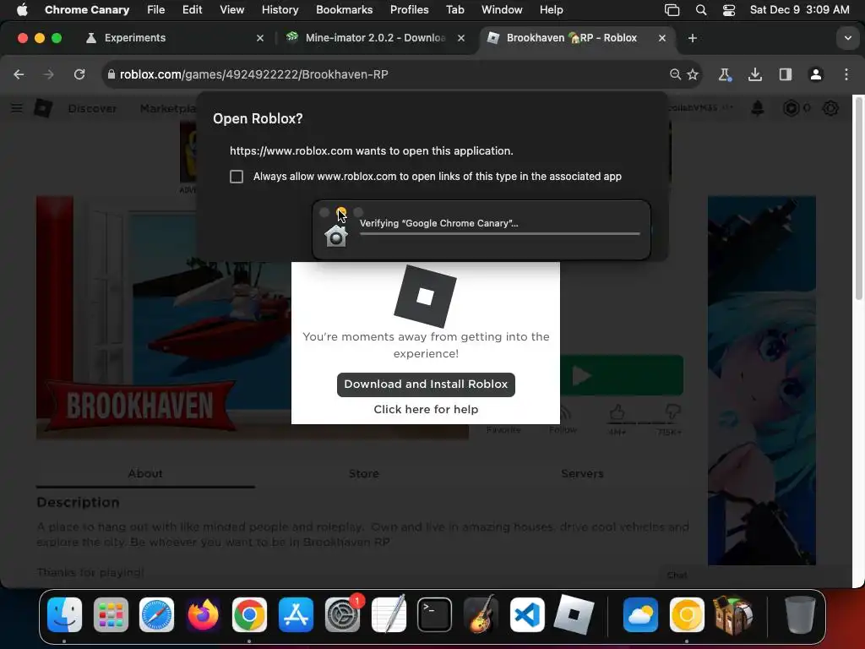Show Chrome downloads

pyautogui.click(x=754, y=74)
